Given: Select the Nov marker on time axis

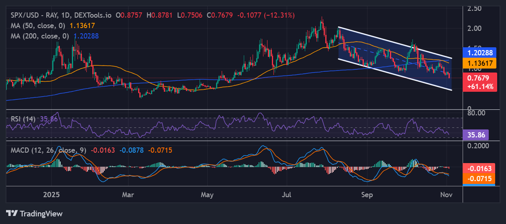Looking at the screenshot, I should point(446,195).
